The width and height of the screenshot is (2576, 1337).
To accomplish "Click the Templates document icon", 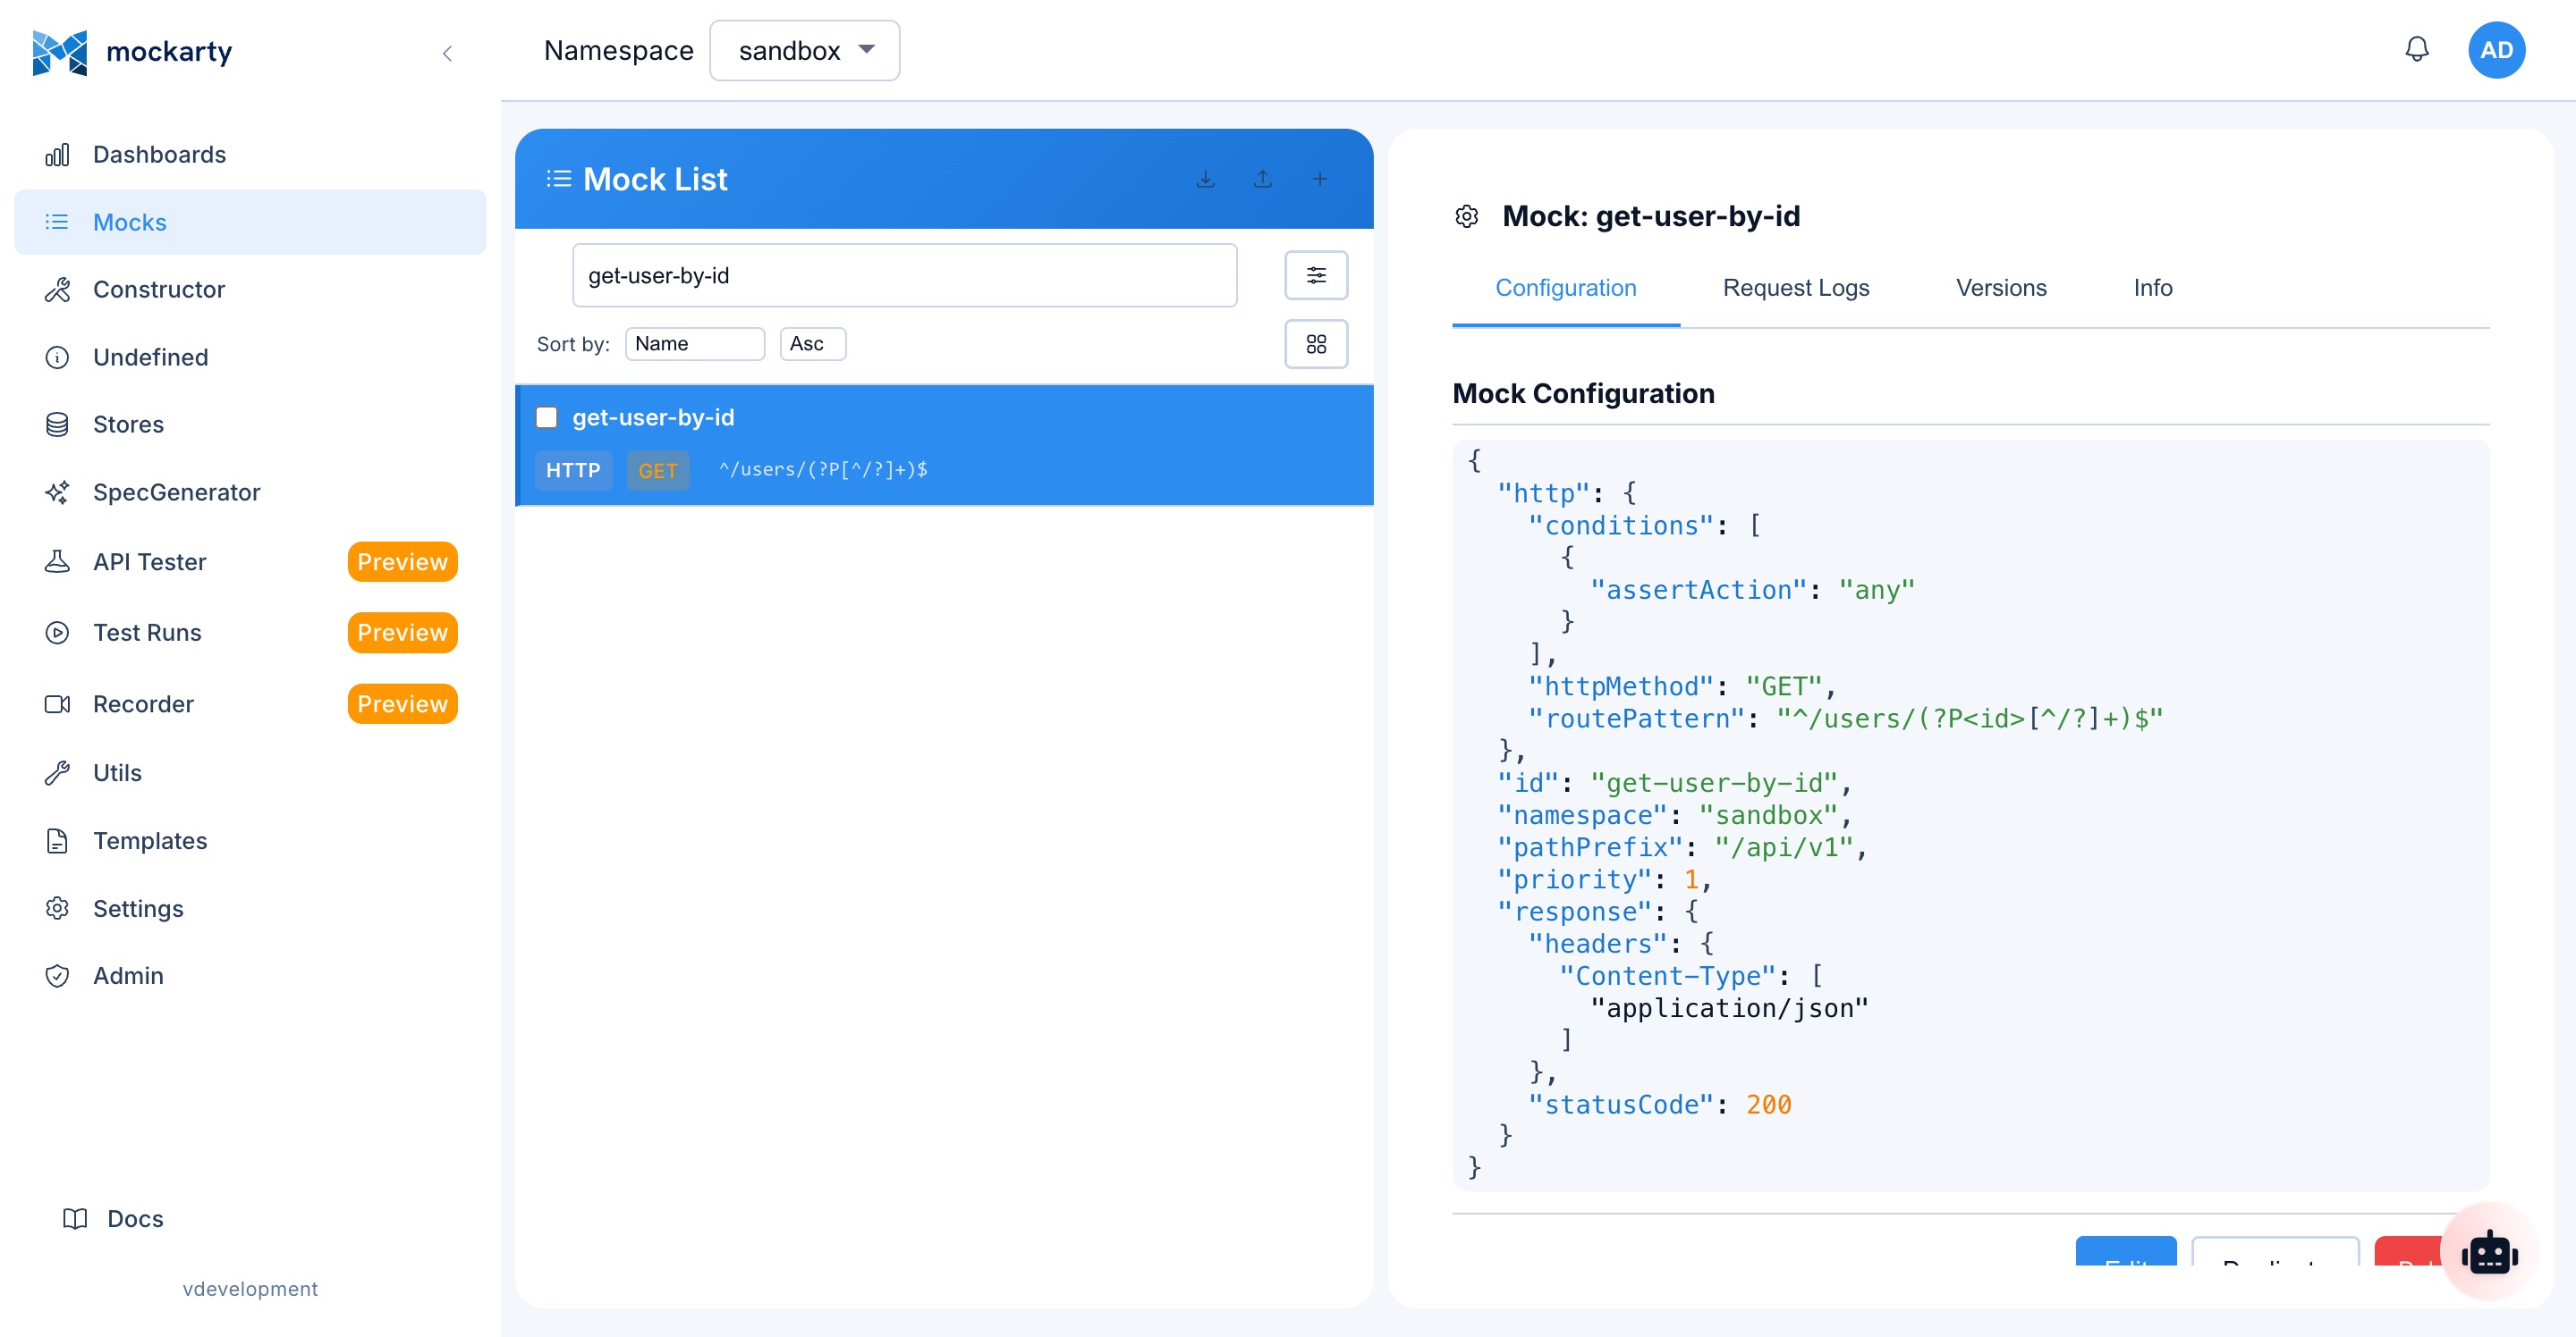I will coord(57,840).
